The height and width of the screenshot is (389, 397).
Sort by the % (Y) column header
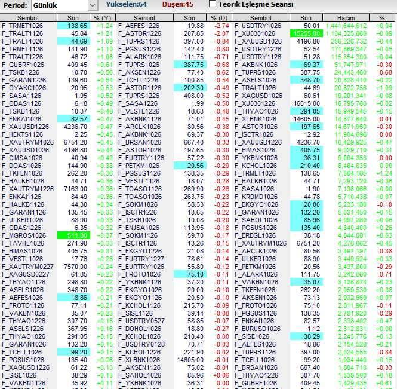point(103,18)
